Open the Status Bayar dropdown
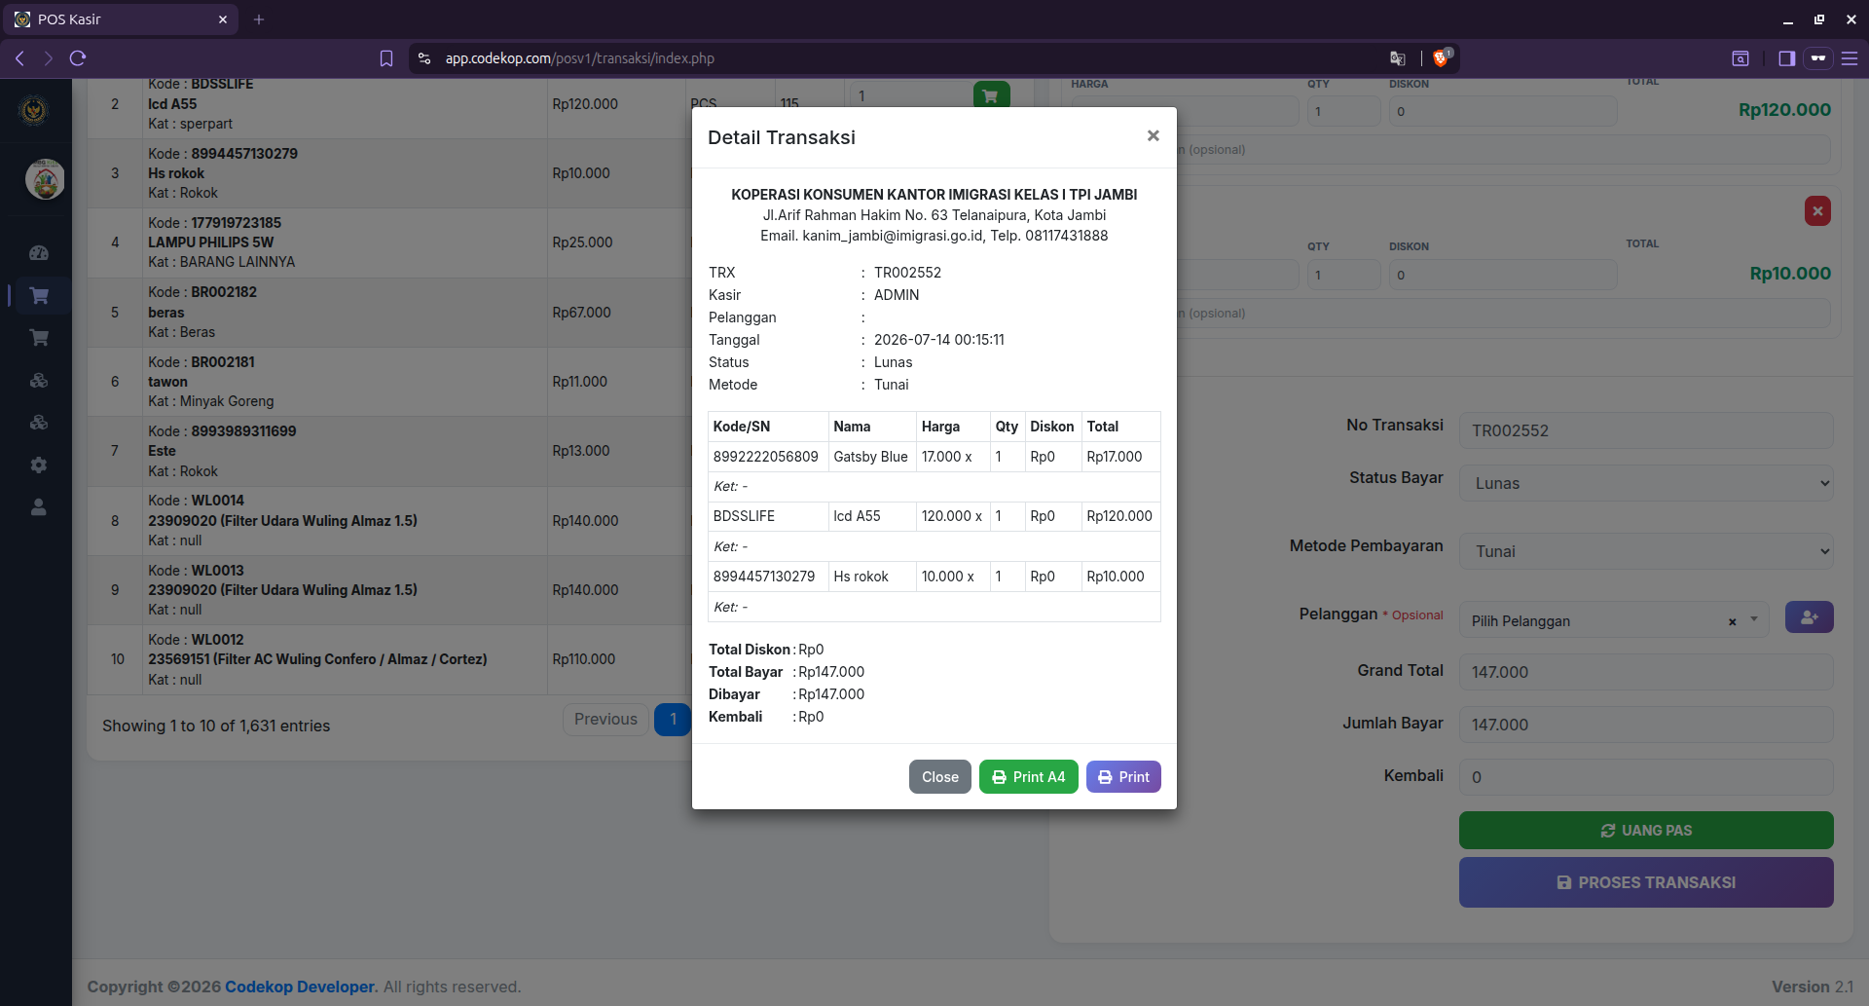Image resolution: width=1869 pixels, height=1006 pixels. tap(1646, 483)
